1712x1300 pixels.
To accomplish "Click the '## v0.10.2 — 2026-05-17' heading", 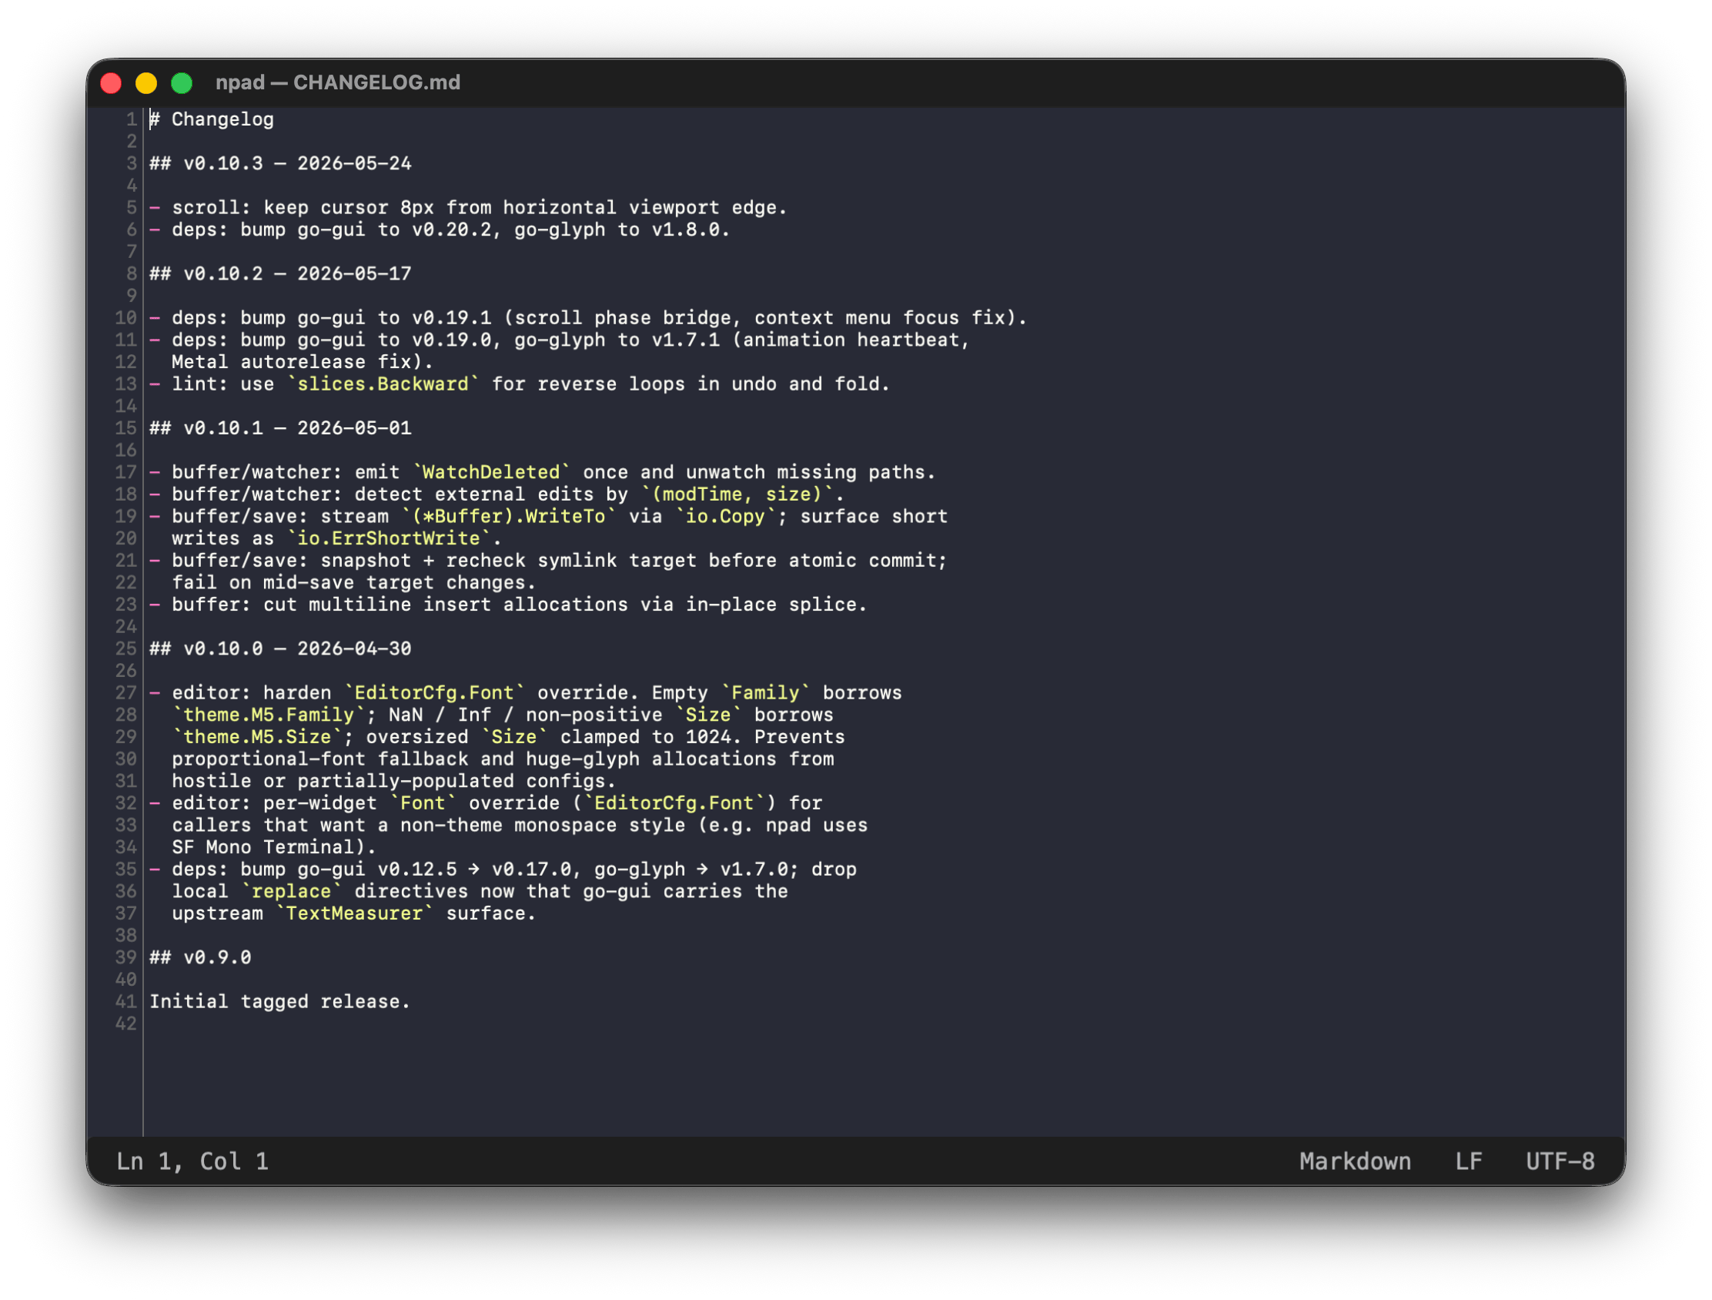I will (280, 273).
